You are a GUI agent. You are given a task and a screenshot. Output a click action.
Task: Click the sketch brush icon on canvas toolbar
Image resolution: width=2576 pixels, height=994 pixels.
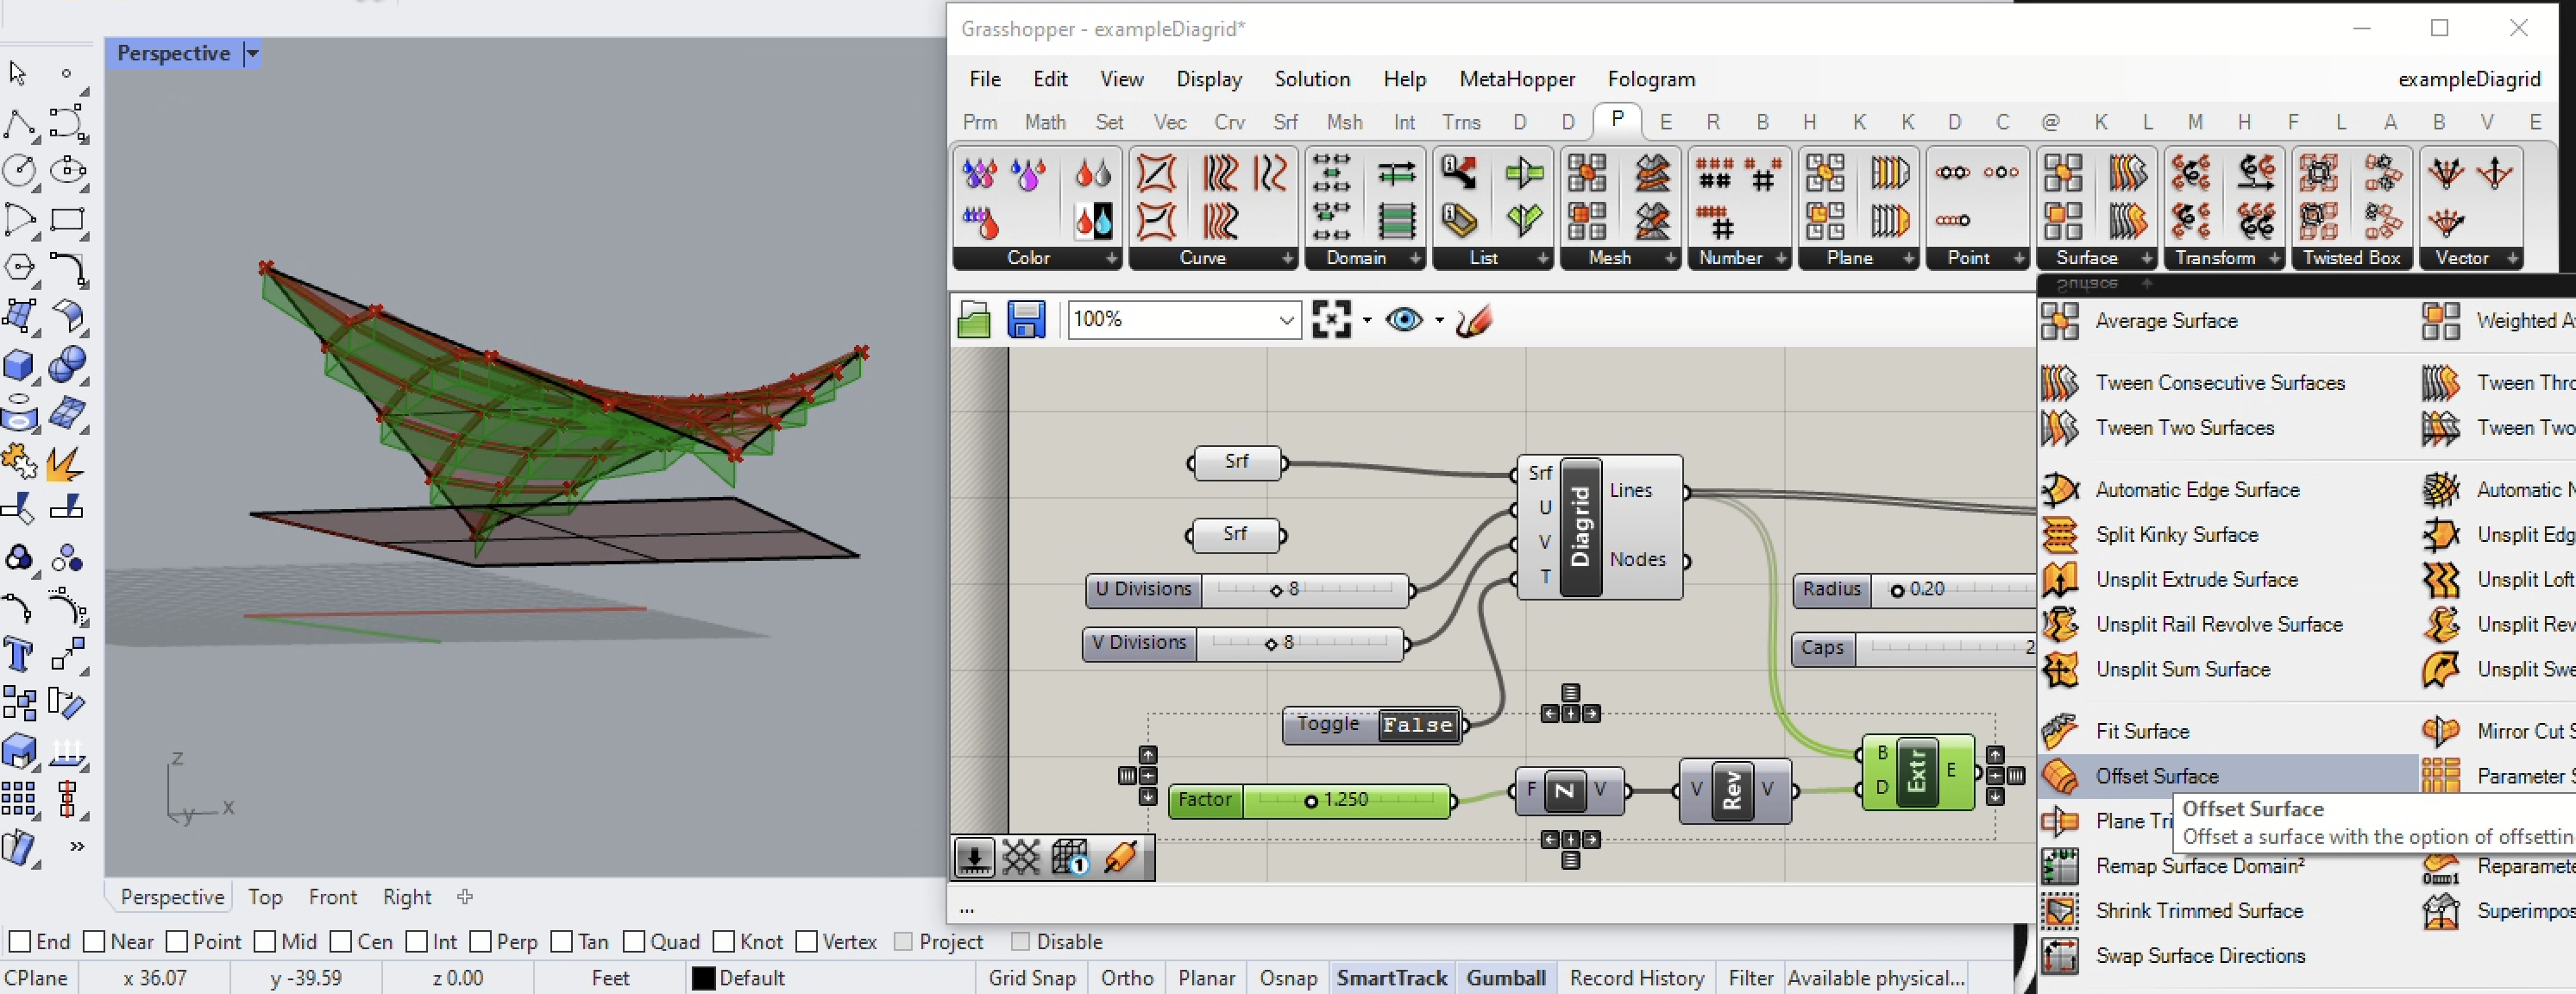point(1474,320)
